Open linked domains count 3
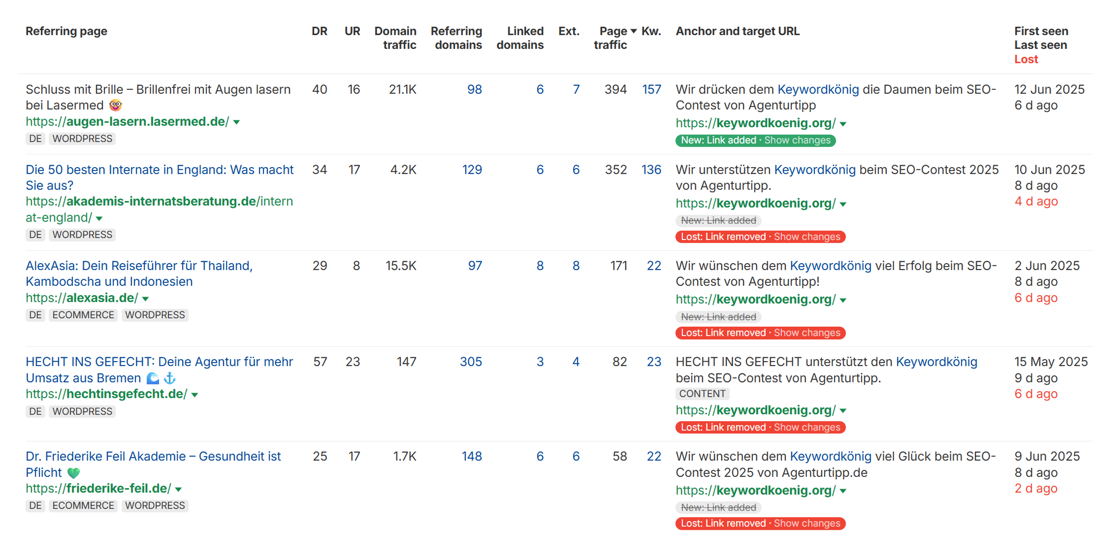Image resolution: width=1109 pixels, height=543 pixels. [x=540, y=362]
